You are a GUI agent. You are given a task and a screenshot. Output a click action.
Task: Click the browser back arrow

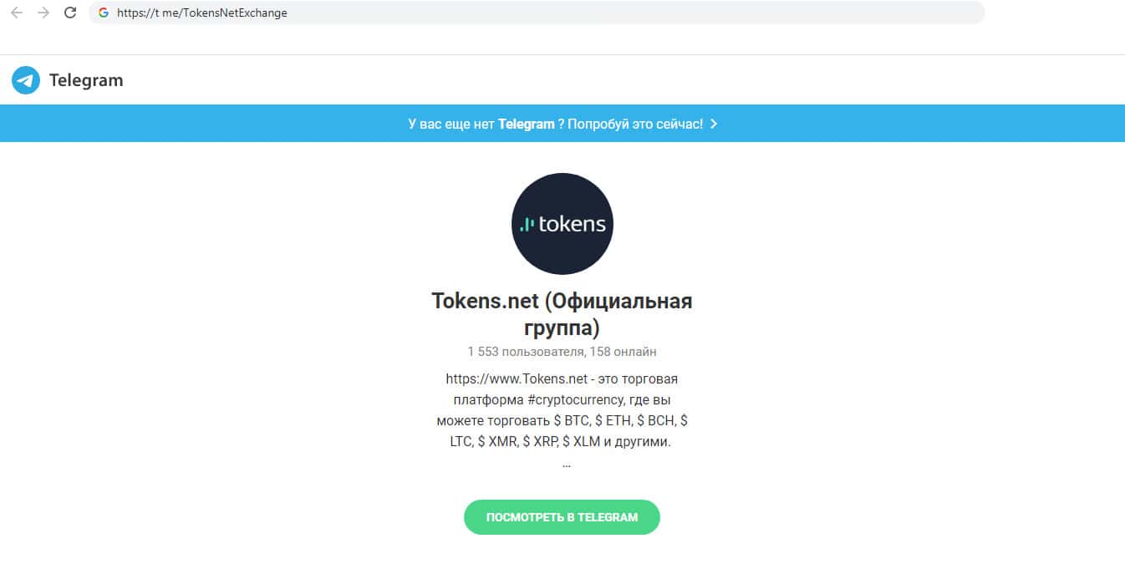point(17,13)
